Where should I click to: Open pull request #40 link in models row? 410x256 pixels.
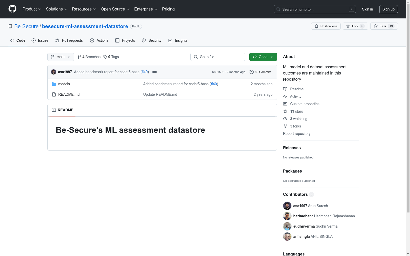tap(214, 84)
